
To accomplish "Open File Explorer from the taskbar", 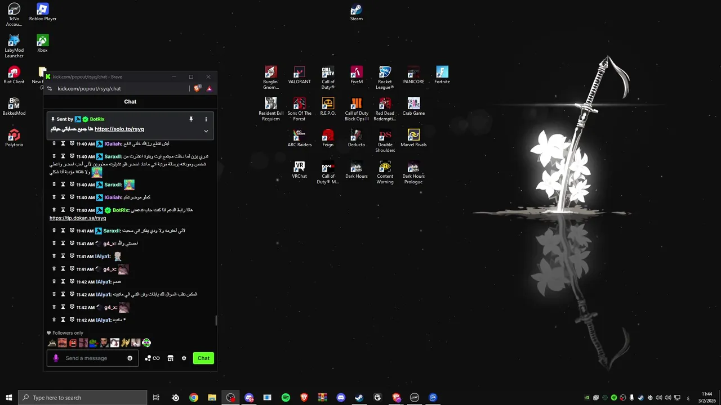I will 212,398.
